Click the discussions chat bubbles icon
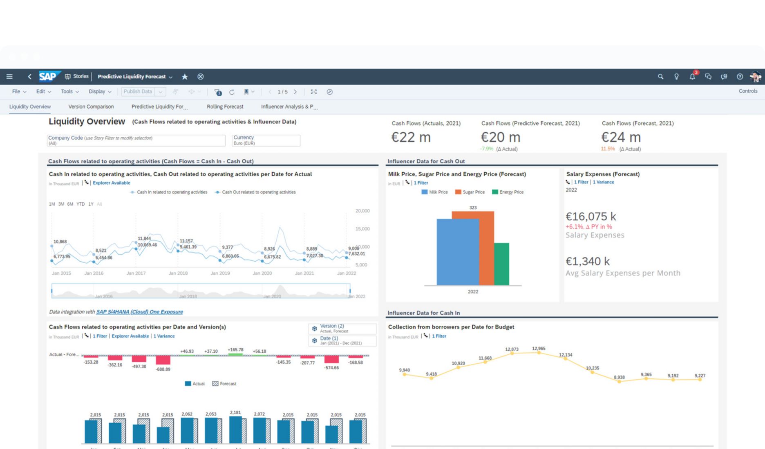The image size is (765, 449). [709, 77]
